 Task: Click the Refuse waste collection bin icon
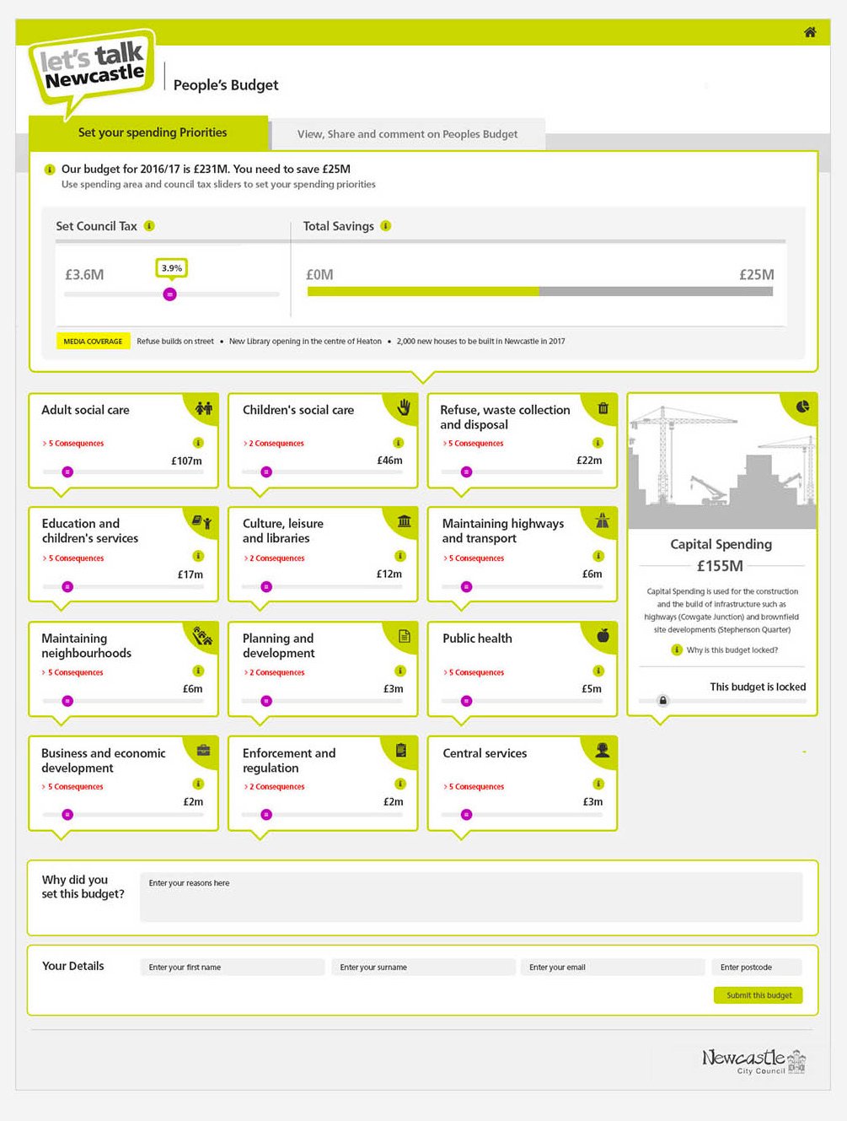coord(603,408)
